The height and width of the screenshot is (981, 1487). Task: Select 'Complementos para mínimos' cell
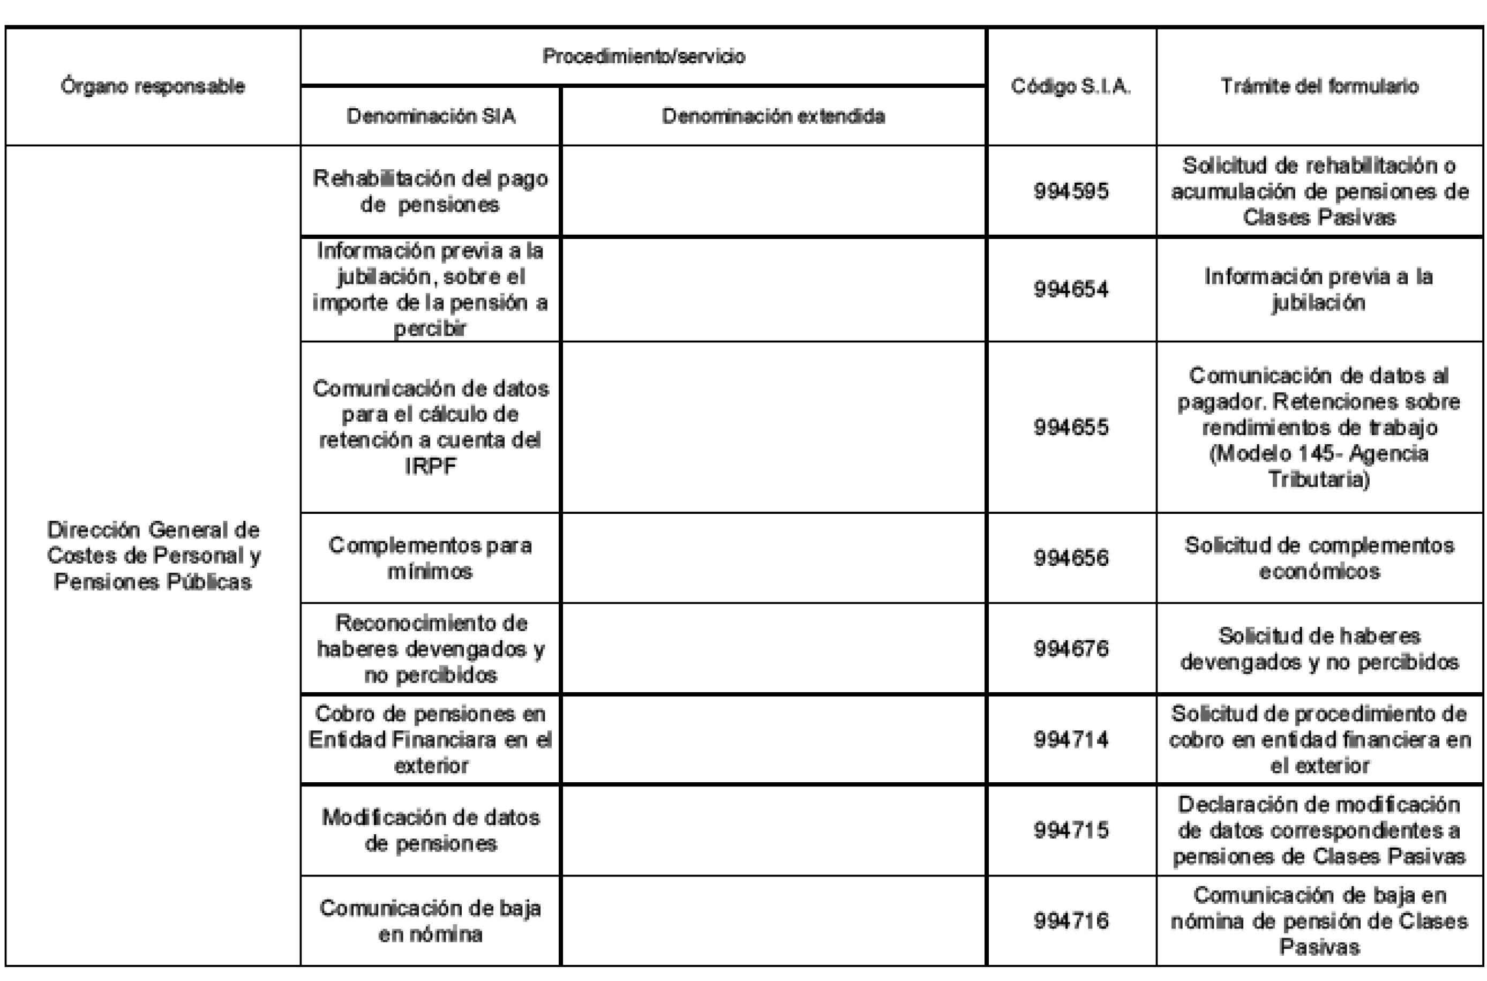pos(431,558)
